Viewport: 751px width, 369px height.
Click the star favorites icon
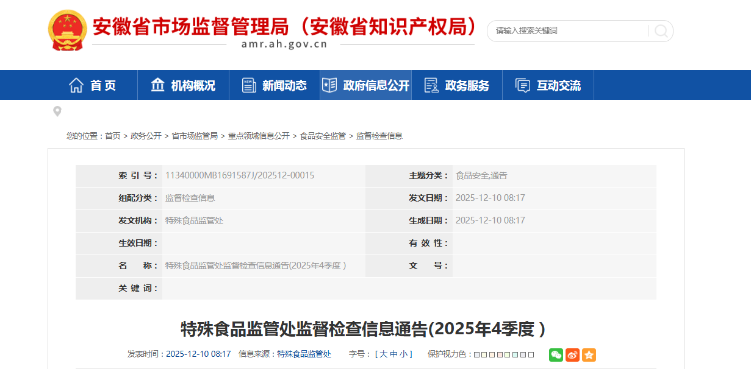pyautogui.click(x=589, y=354)
